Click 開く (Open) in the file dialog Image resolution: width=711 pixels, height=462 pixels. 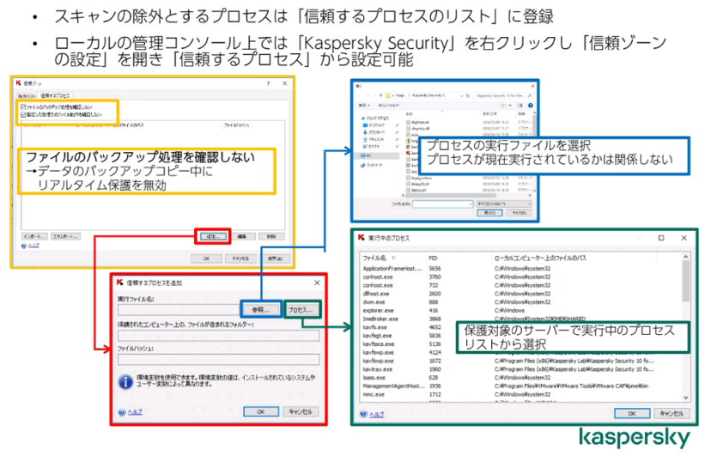tap(489, 213)
